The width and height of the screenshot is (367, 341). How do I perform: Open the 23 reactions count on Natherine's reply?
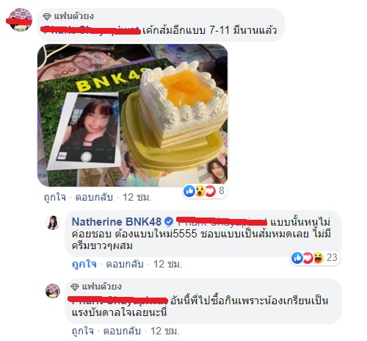[332, 258]
